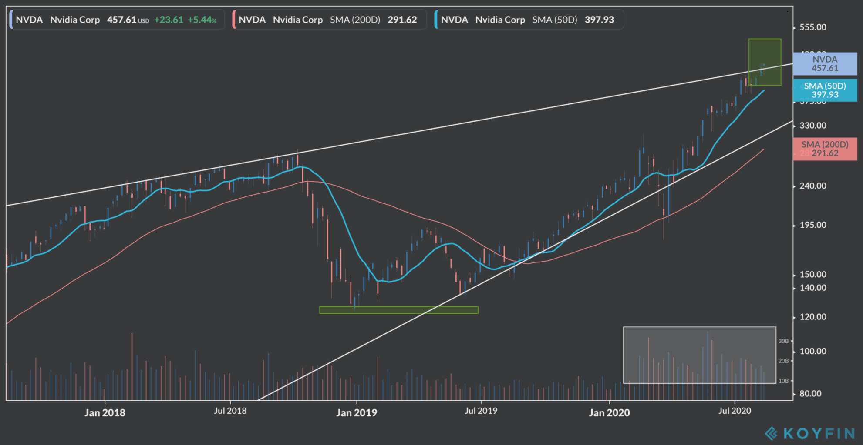Select the SMA (200D) legend entry
This screenshot has width=863, height=445.
click(329, 20)
